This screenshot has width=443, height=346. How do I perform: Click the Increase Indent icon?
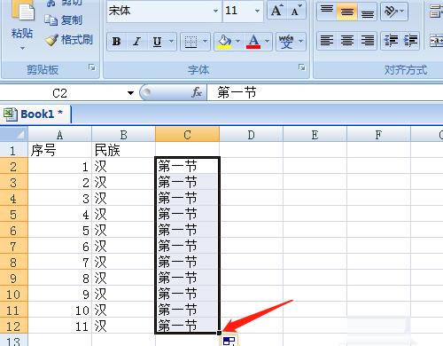410,41
